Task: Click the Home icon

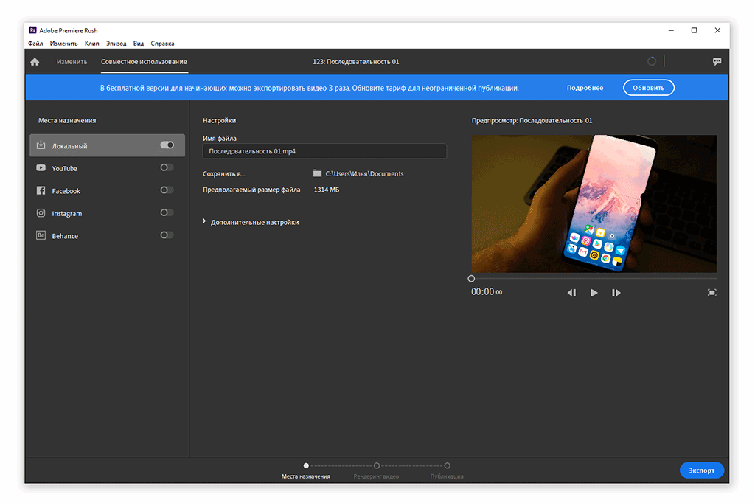Action: (35, 62)
